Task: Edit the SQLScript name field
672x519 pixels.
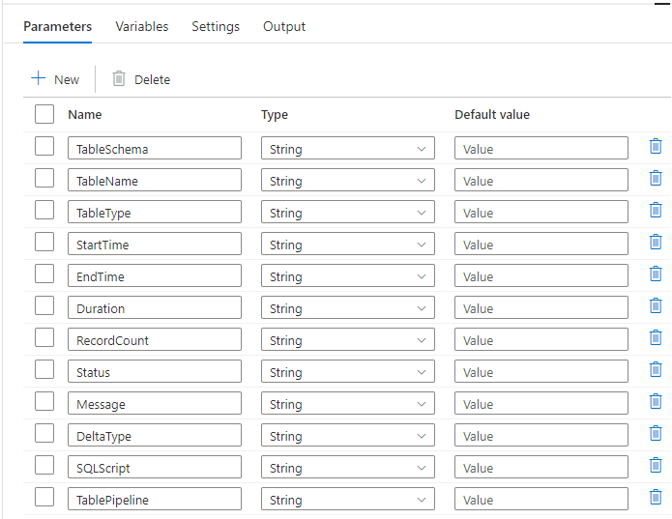Action: 155,468
